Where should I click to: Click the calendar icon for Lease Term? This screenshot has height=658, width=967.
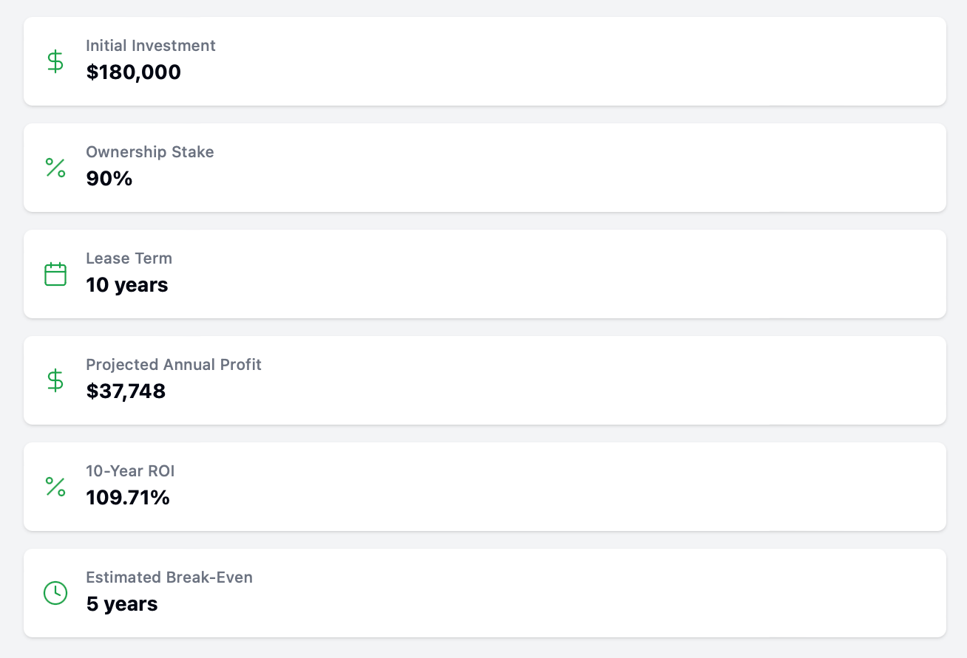click(55, 274)
